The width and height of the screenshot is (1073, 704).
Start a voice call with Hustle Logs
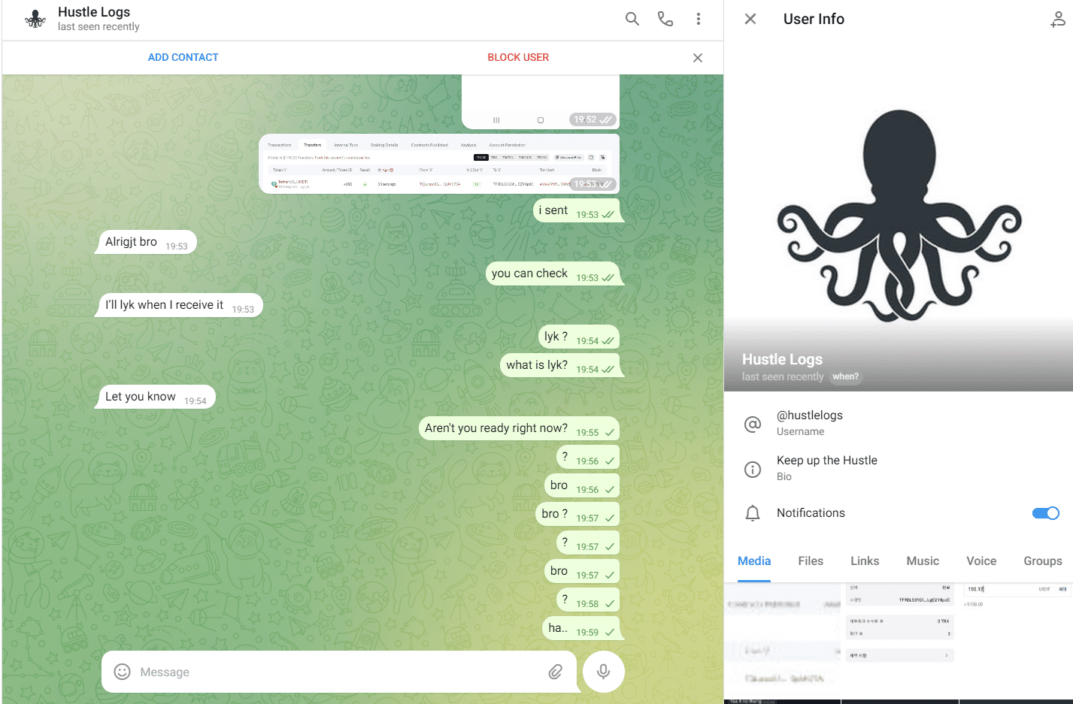(x=665, y=19)
